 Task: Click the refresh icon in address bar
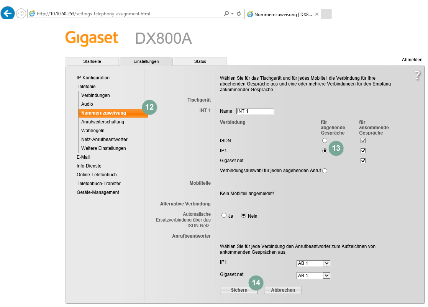point(239,14)
